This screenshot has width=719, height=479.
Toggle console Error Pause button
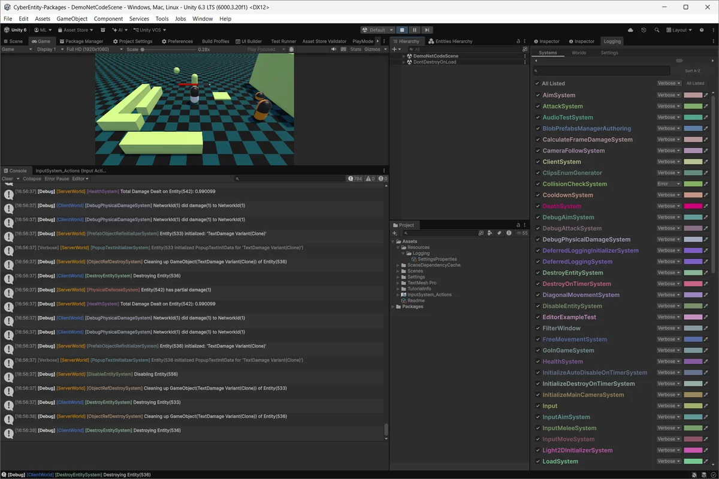[57, 178]
